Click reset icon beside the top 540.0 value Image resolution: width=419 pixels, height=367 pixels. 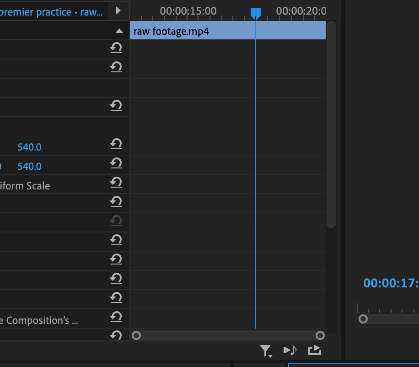click(116, 144)
